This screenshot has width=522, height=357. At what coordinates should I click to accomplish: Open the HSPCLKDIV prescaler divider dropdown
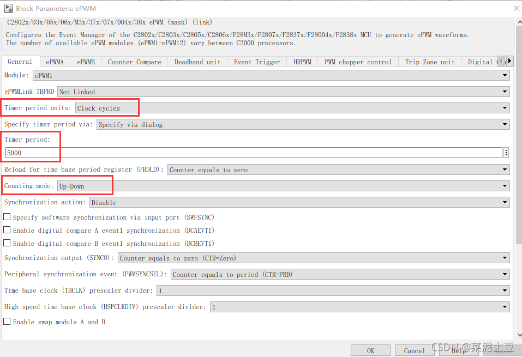point(360,307)
